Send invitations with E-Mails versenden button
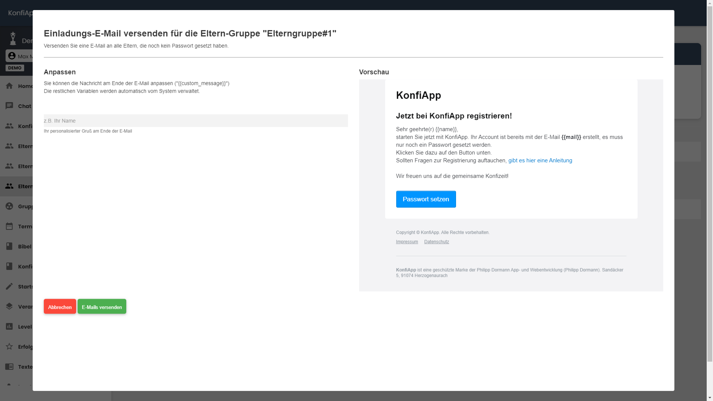713x401 pixels. tap(102, 307)
